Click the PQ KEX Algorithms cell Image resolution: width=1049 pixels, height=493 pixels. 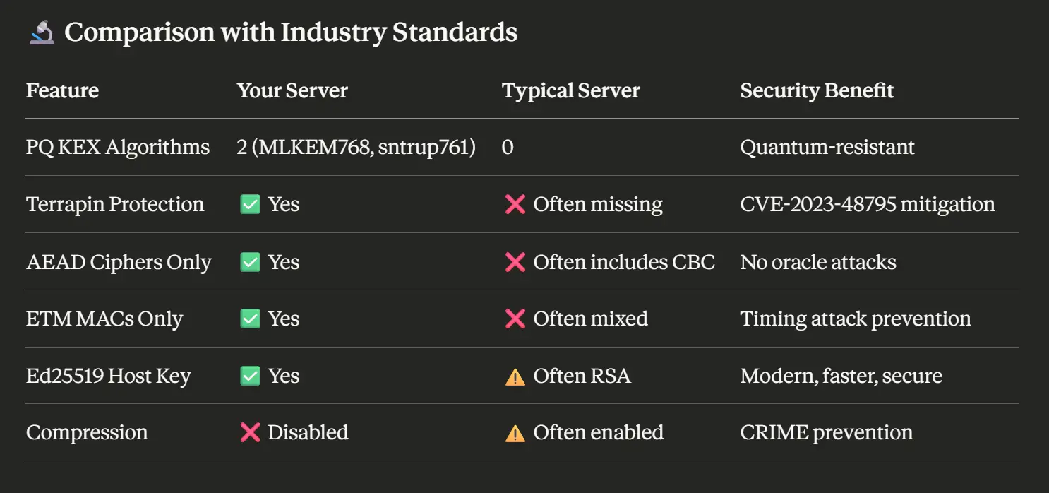click(118, 148)
